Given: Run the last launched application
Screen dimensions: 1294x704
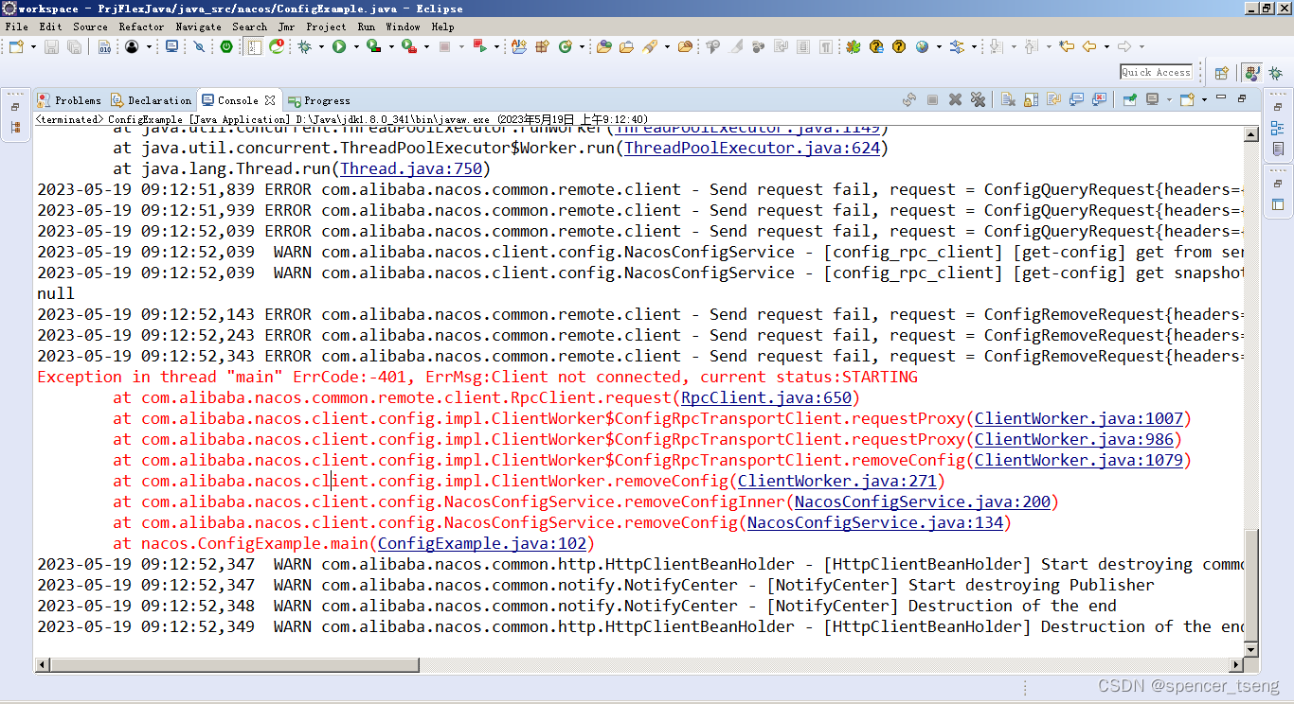Looking at the screenshot, I should pos(338,45).
